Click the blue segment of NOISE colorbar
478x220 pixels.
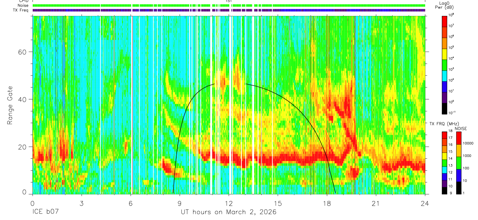[x=459, y=175]
